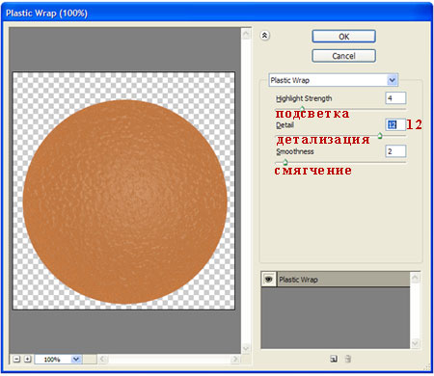Click the New effect layer icon
Image resolution: width=434 pixels, height=376 pixels.
pos(334,359)
